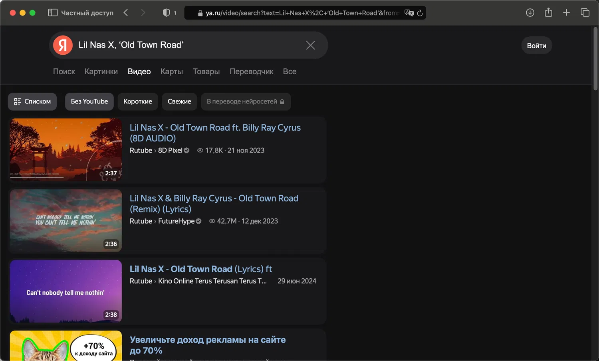Click the Remix Lyrics video thumbnail
Image resolution: width=599 pixels, height=361 pixels.
(x=66, y=220)
